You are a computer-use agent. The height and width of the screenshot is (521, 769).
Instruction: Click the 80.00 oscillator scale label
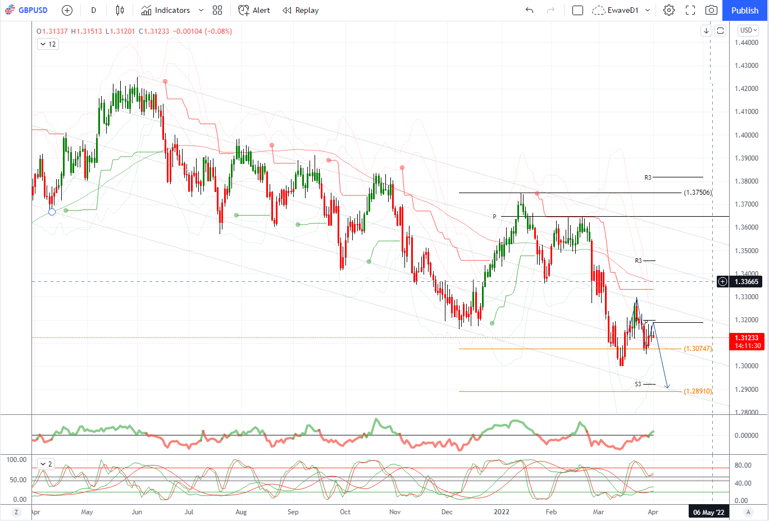743,465
